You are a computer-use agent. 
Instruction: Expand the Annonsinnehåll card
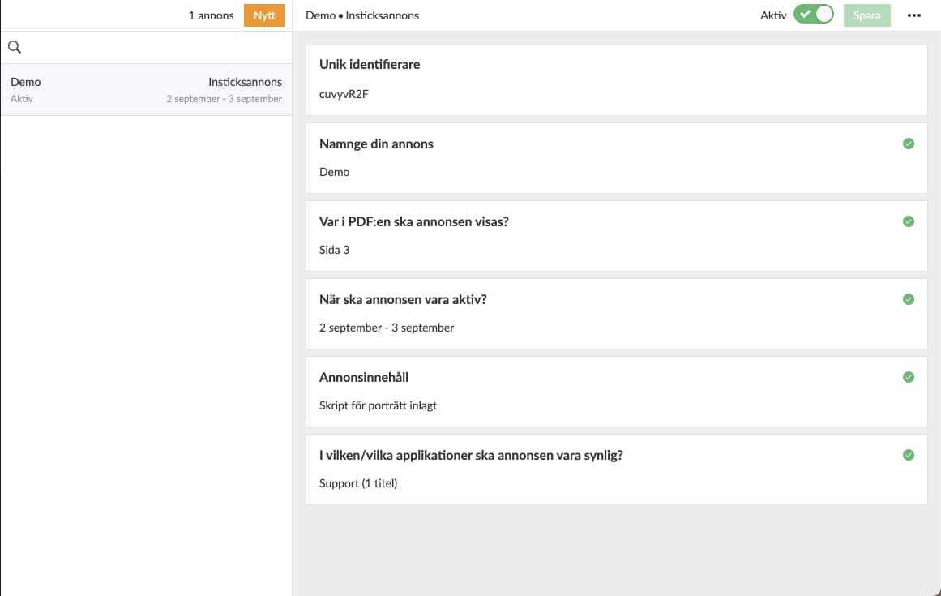coord(567,392)
